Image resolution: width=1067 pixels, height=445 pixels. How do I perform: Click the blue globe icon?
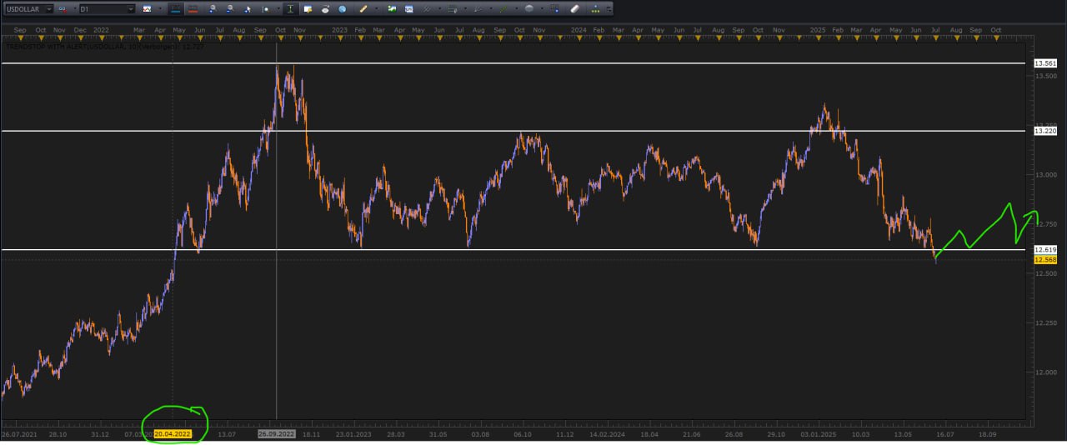[x=343, y=9]
